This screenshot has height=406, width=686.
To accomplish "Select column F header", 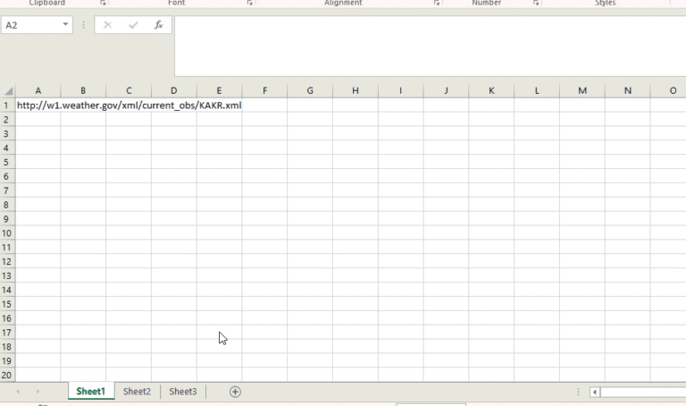I will pyautogui.click(x=264, y=90).
